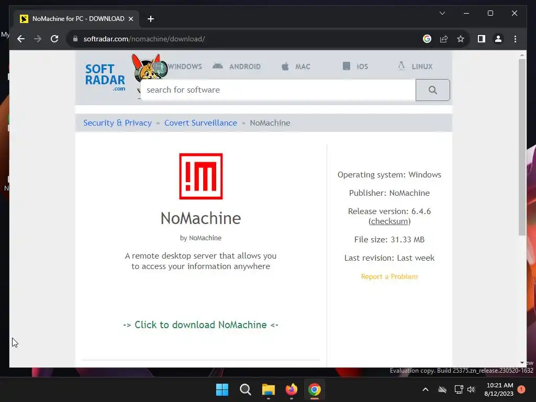Open the volume speaker icon
This screenshot has height=402, width=536.
471,389
